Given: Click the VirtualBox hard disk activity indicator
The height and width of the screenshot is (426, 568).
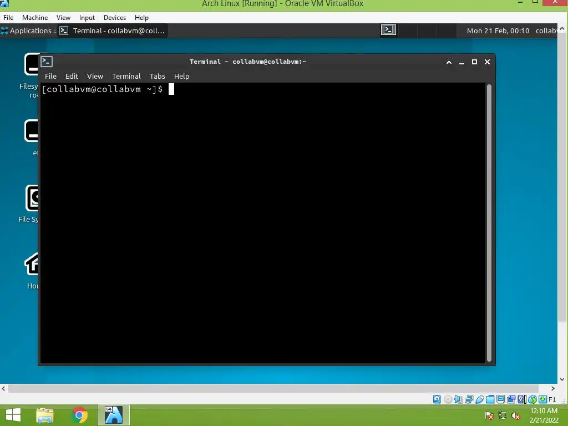Looking at the screenshot, I should [x=437, y=399].
